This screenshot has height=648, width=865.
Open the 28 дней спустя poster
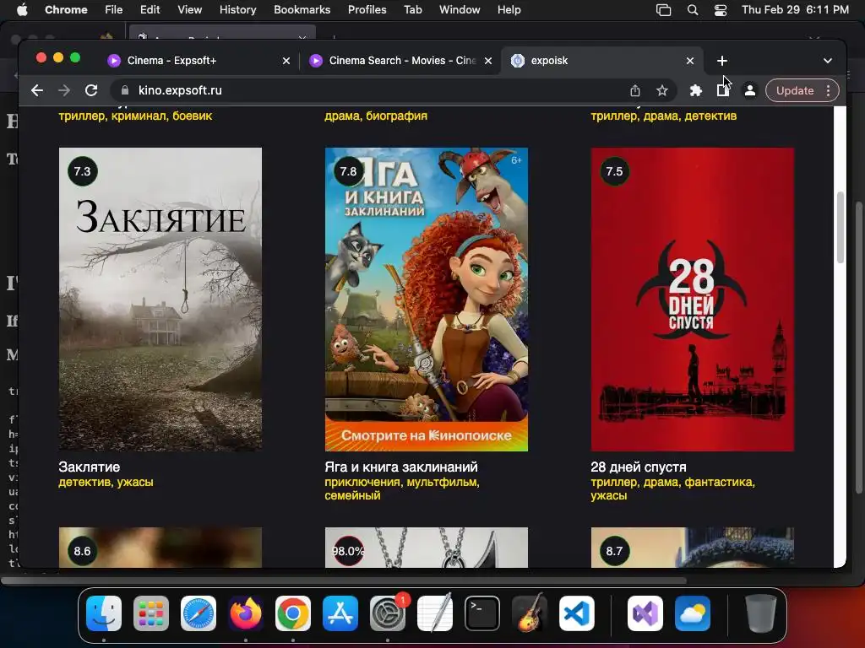693,300
